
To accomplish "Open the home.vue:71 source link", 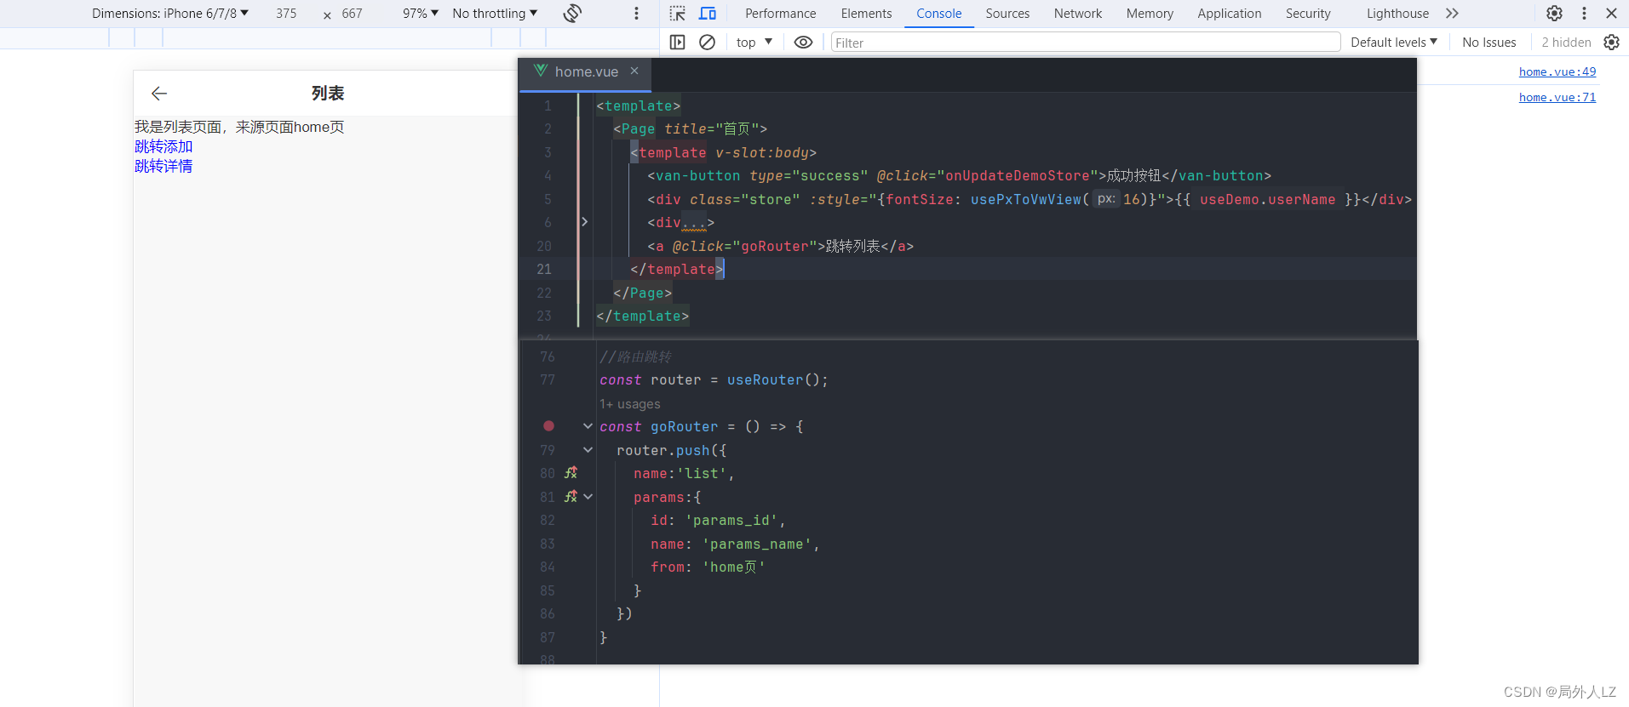I will (x=1557, y=97).
